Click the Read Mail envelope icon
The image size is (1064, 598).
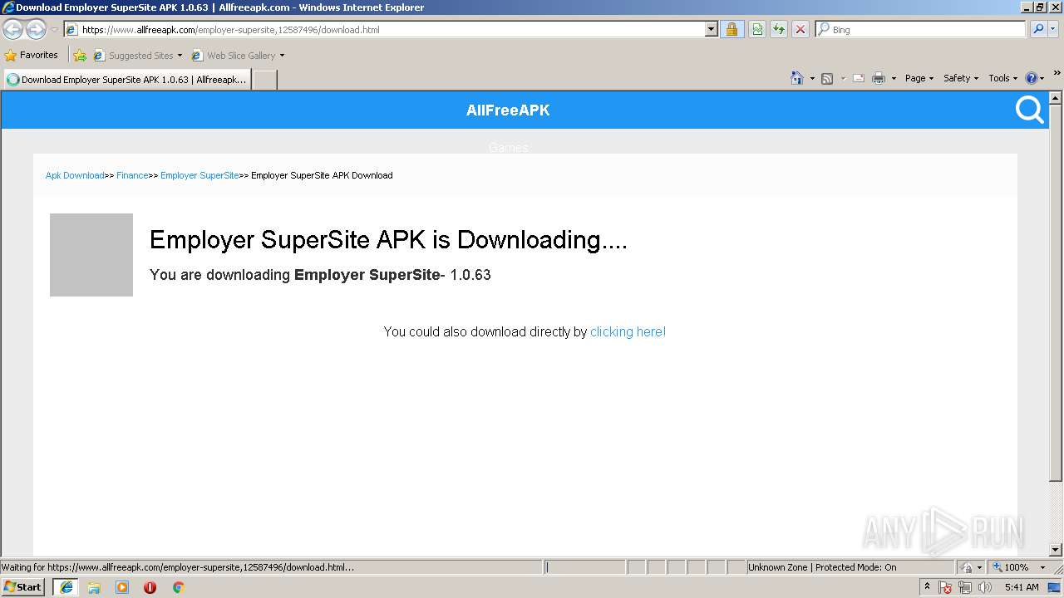point(859,78)
